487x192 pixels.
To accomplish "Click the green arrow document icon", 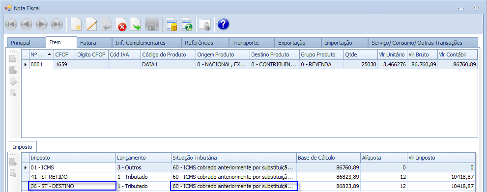I will tap(136, 24).
